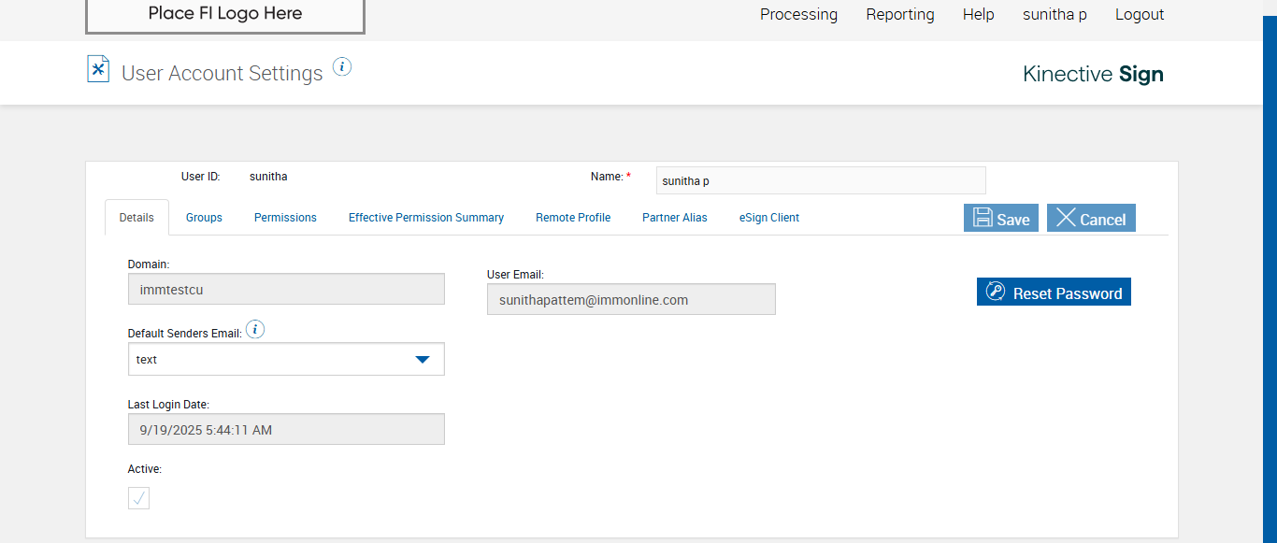
Task: Click the Kinective Sign logo
Action: click(1093, 74)
